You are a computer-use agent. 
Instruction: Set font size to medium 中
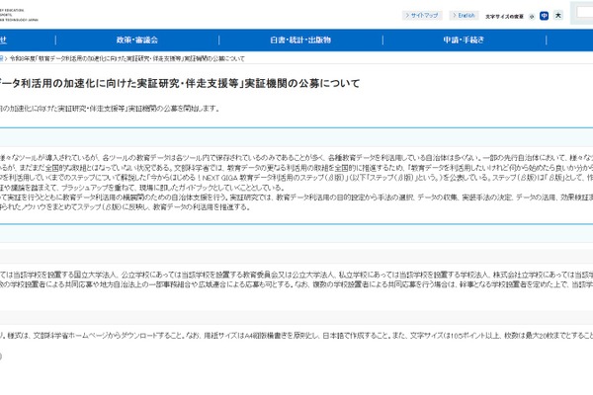[x=544, y=16]
